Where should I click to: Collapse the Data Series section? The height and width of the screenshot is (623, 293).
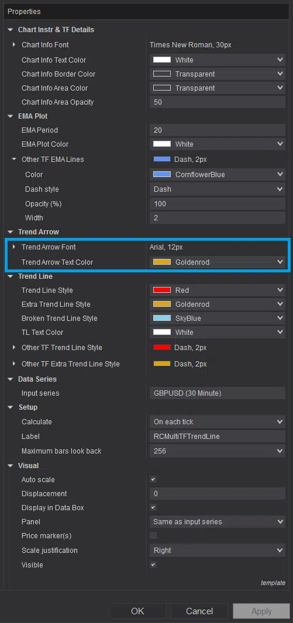pos(11,379)
